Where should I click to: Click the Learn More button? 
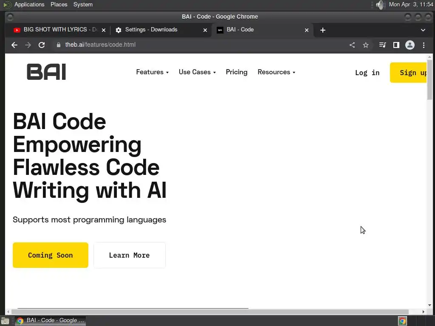pyautogui.click(x=130, y=255)
